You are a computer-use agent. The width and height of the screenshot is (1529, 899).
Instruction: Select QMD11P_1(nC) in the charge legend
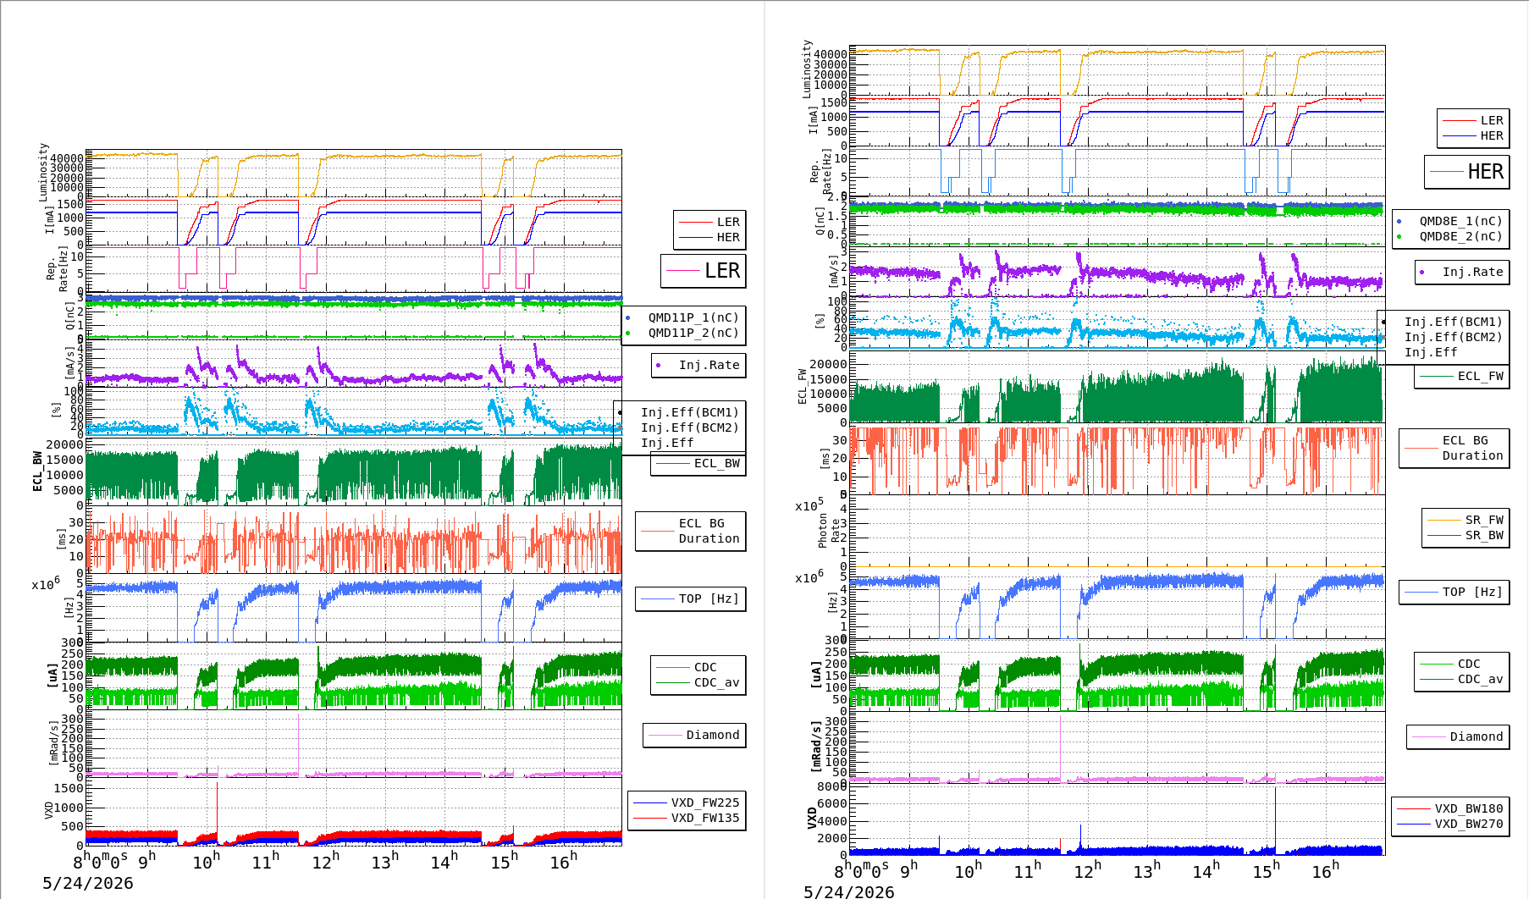693,317
